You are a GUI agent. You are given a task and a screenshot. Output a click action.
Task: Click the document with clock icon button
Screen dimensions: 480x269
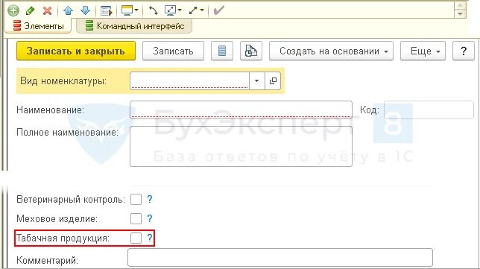pos(251,51)
